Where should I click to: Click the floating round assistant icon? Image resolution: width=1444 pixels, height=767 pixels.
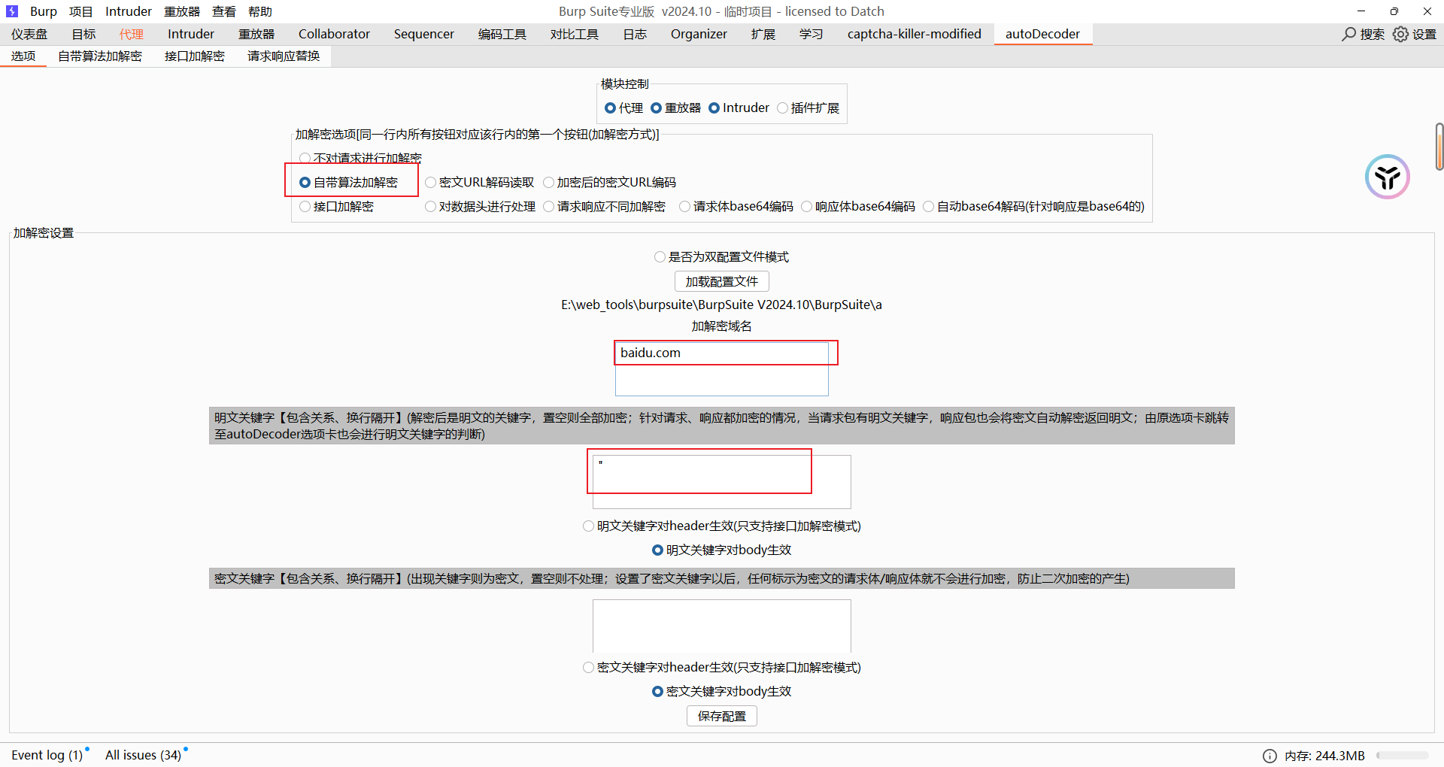tap(1387, 177)
